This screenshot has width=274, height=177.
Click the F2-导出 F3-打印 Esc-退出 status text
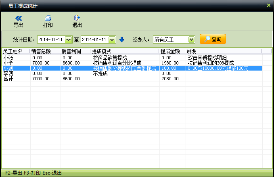click(33, 173)
